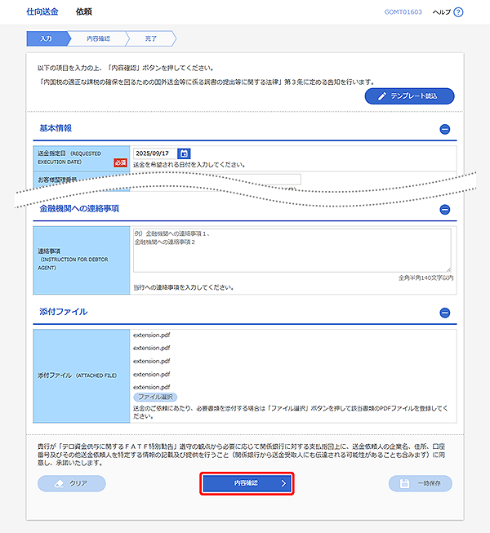Click the 全角半角140文字以内 note

pos(426,278)
